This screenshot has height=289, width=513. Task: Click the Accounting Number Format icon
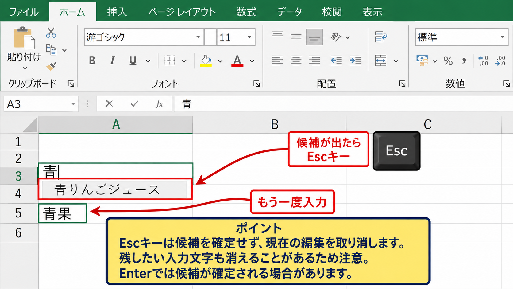[x=422, y=61]
